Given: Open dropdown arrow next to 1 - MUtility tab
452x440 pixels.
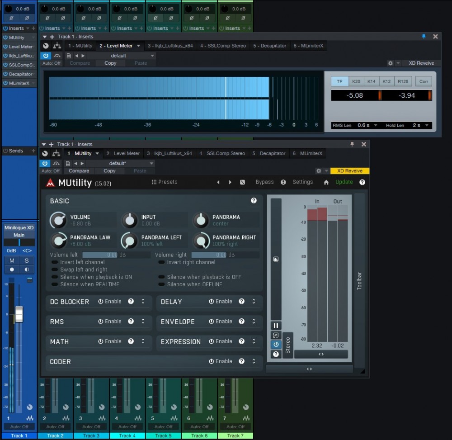Looking at the screenshot, I should (x=97, y=154).
